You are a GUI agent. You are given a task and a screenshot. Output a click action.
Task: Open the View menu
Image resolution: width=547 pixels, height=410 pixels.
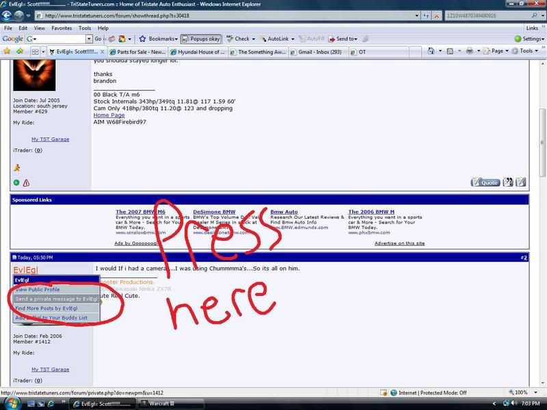(39, 28)
